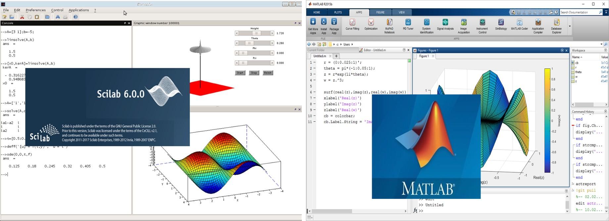Open Scilab Applications menu

pyautogui.click(x=78, y=10)
